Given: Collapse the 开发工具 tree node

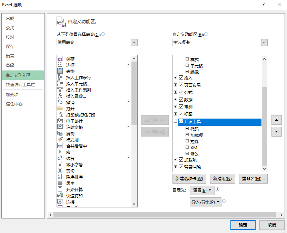Looking at the screenshot, I should [175, 121].
